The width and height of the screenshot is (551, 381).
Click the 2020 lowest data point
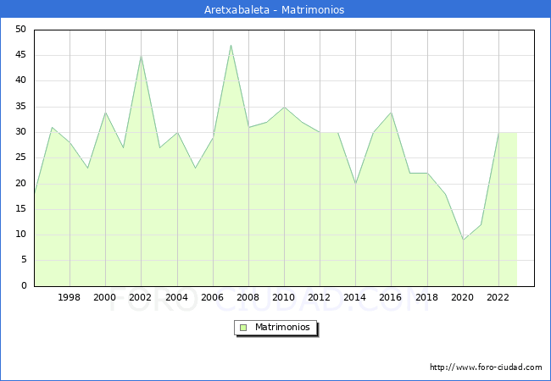(x=463, y=240)
